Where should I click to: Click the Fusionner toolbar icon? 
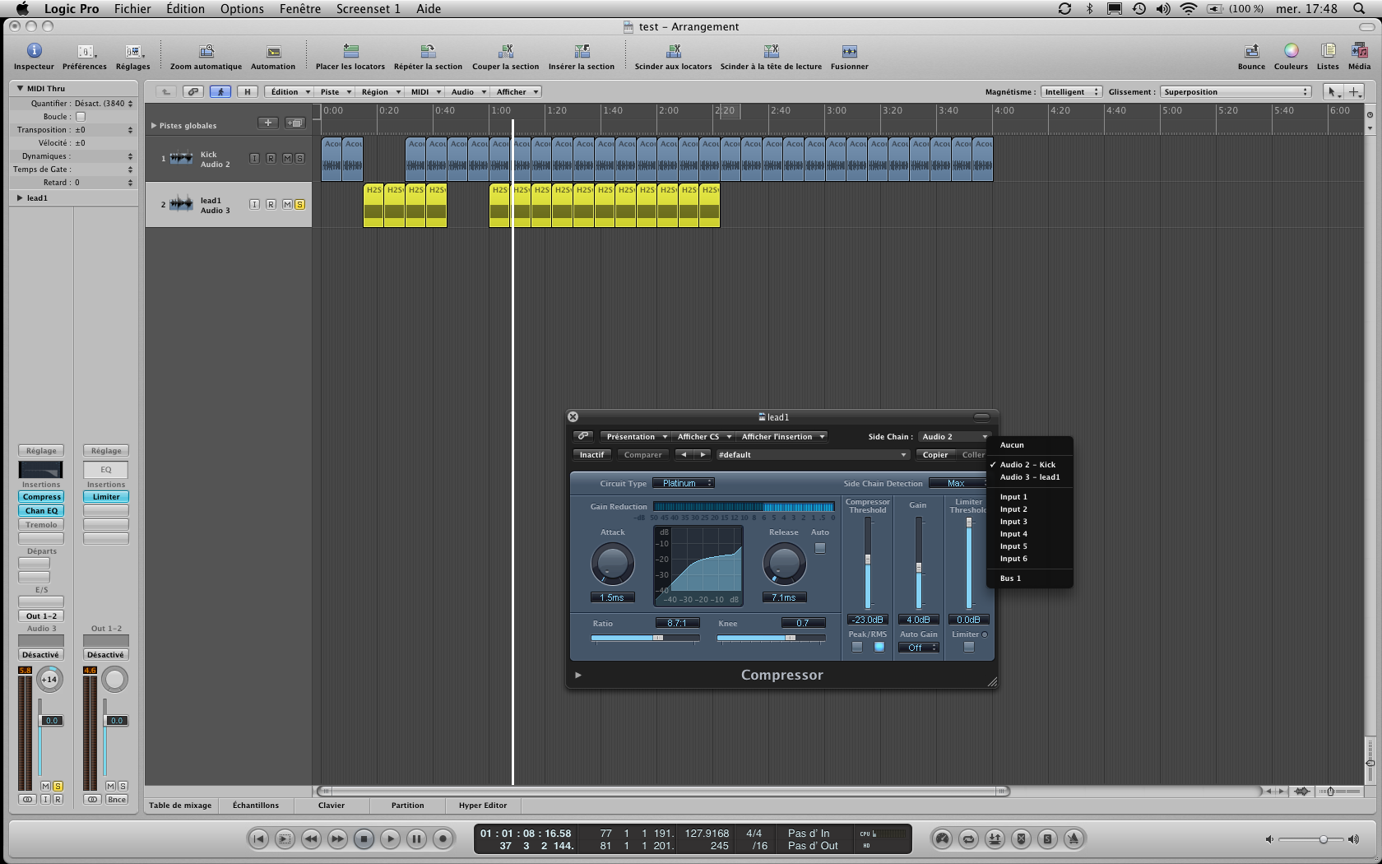(849, 51)
